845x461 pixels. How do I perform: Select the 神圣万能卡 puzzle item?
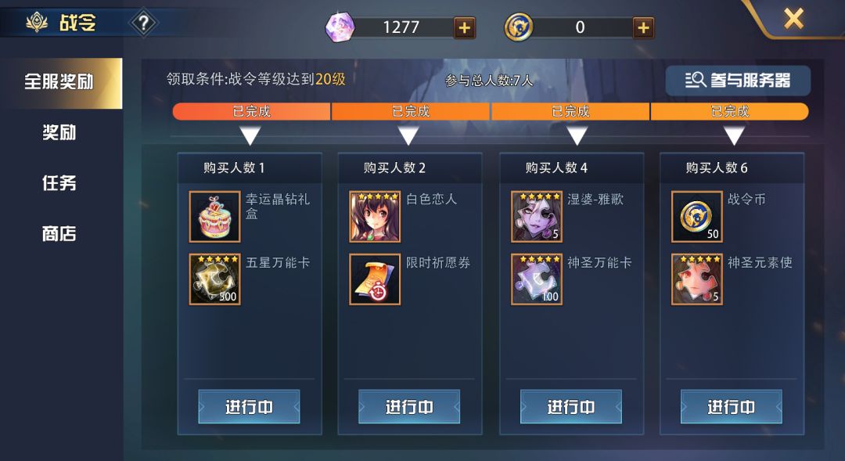pyautogui.click(x=537, y=279)
